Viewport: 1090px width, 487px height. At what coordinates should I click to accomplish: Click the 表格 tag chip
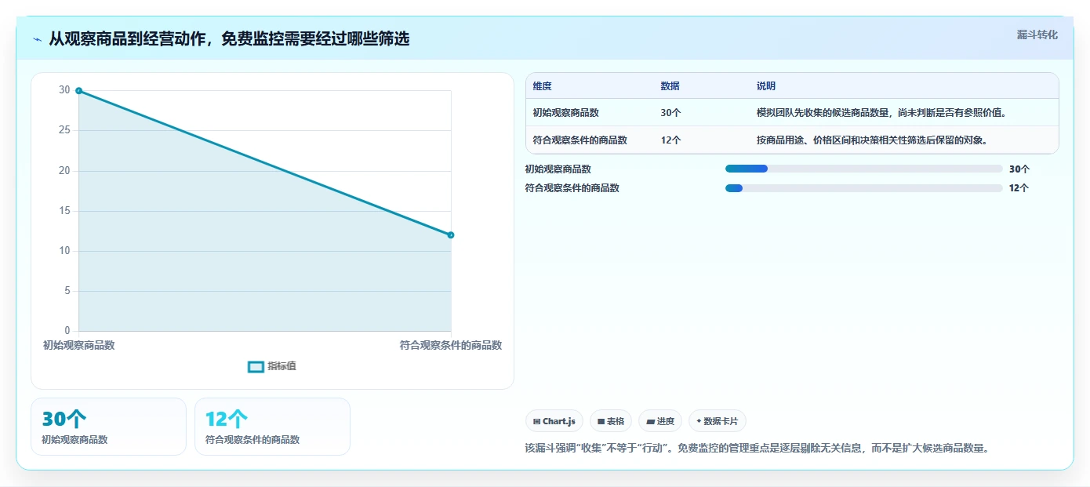tap(611, 421)
